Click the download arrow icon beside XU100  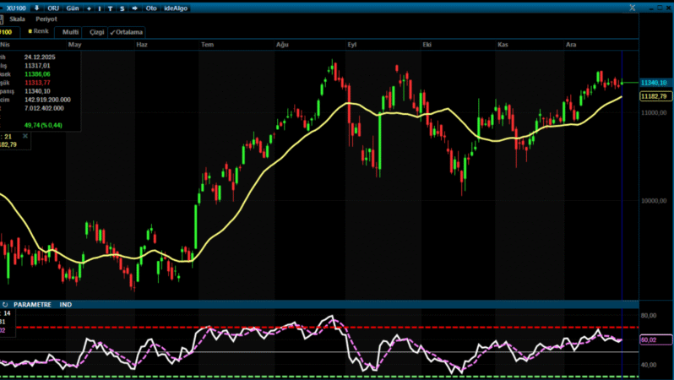[36, 8]
